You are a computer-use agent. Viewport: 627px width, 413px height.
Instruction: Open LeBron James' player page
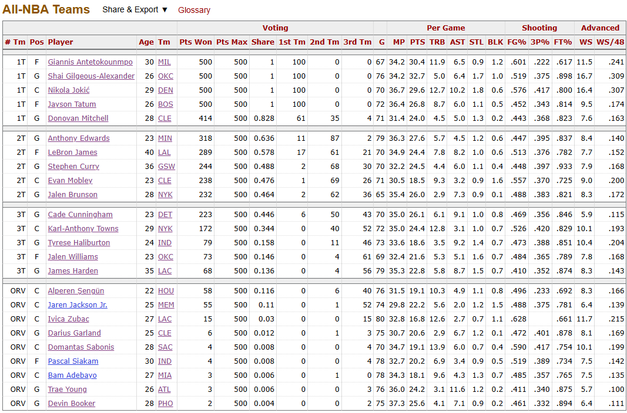click(72, 152)
